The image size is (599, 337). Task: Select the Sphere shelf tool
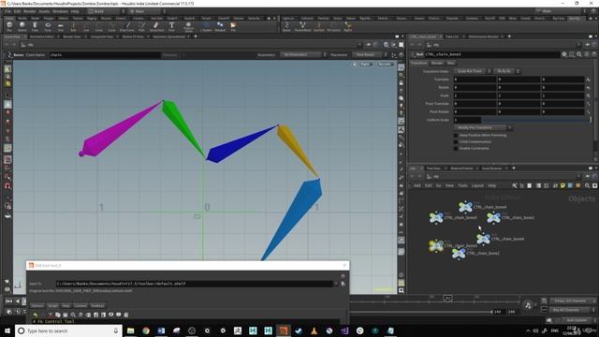(x=22, y=26)
